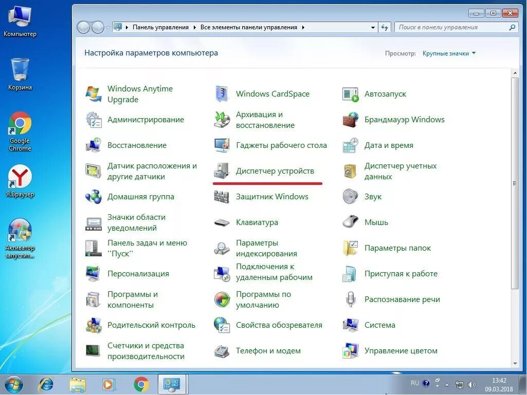Viewport: 527px width, 395px height.
Task: Click the Родительский контроль icon
Action: coord(94,326)
